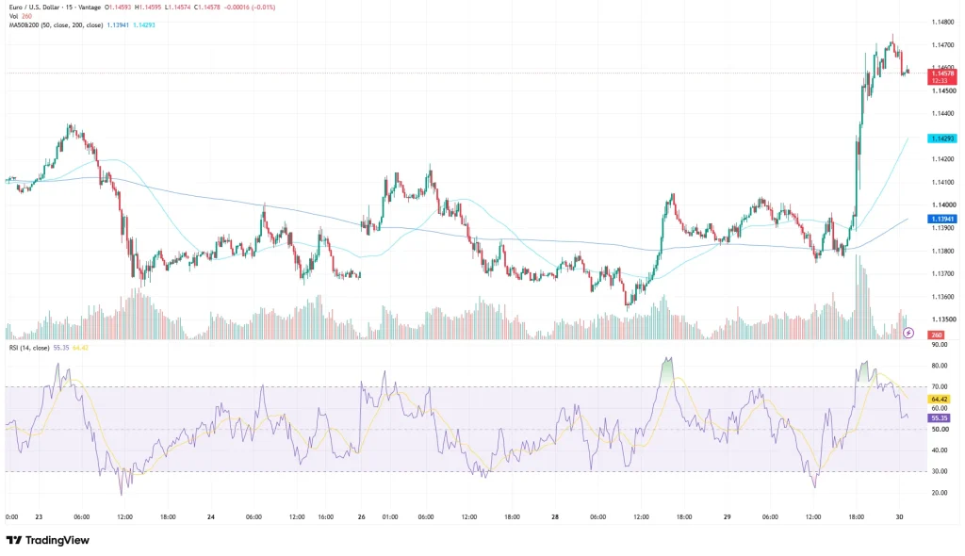Click the red 1.14578 current price label
This screenshot has height=556, width=965.
coord(941,77)
